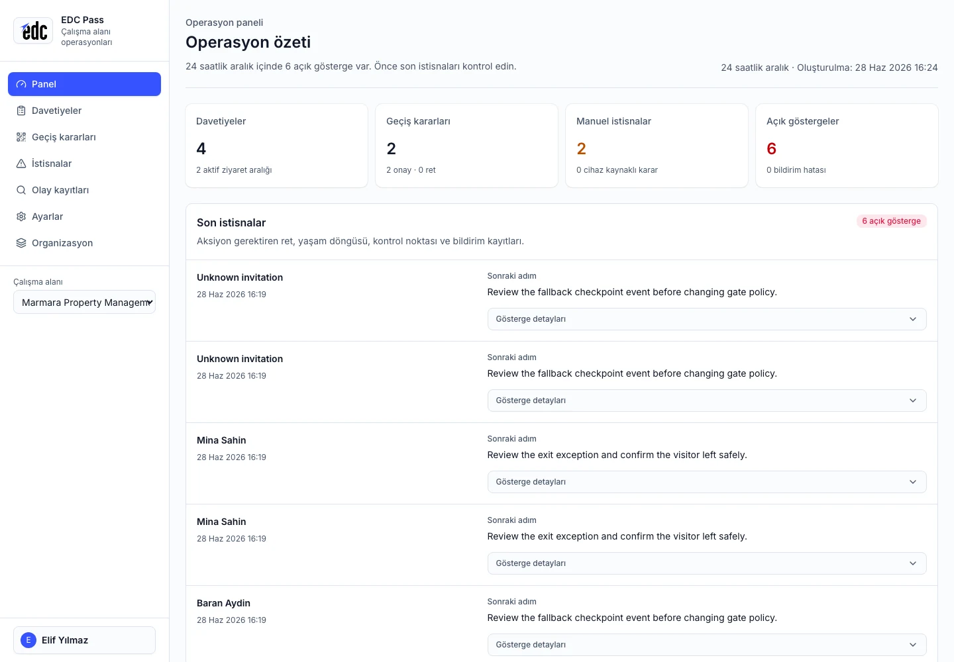Select the Açık göstergeler summary card
The width and height of the screenshot is (954, 662).
(847, 146)
